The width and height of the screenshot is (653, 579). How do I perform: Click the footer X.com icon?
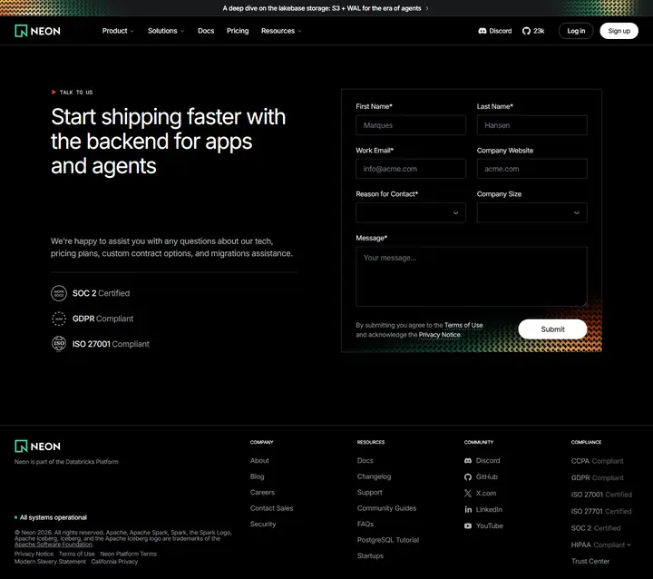tap(468, 493)
